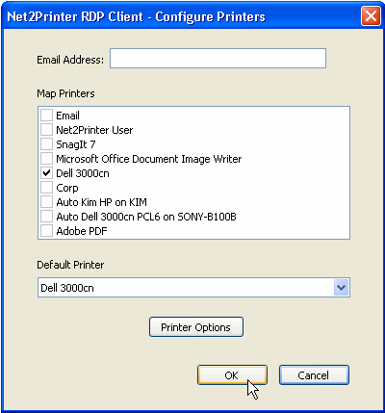
Task: Open the Default Printer dropdown arrow
Action: pyautogui.click(x=341, y=288)
